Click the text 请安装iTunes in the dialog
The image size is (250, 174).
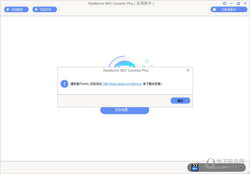[80, 84]
